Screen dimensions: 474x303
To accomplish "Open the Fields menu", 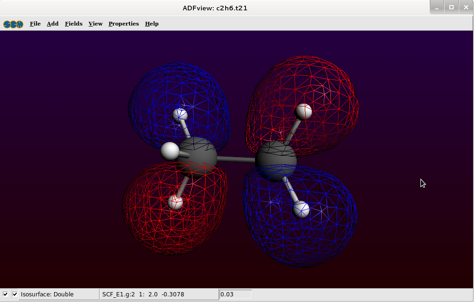I will (x=73, y=24).
